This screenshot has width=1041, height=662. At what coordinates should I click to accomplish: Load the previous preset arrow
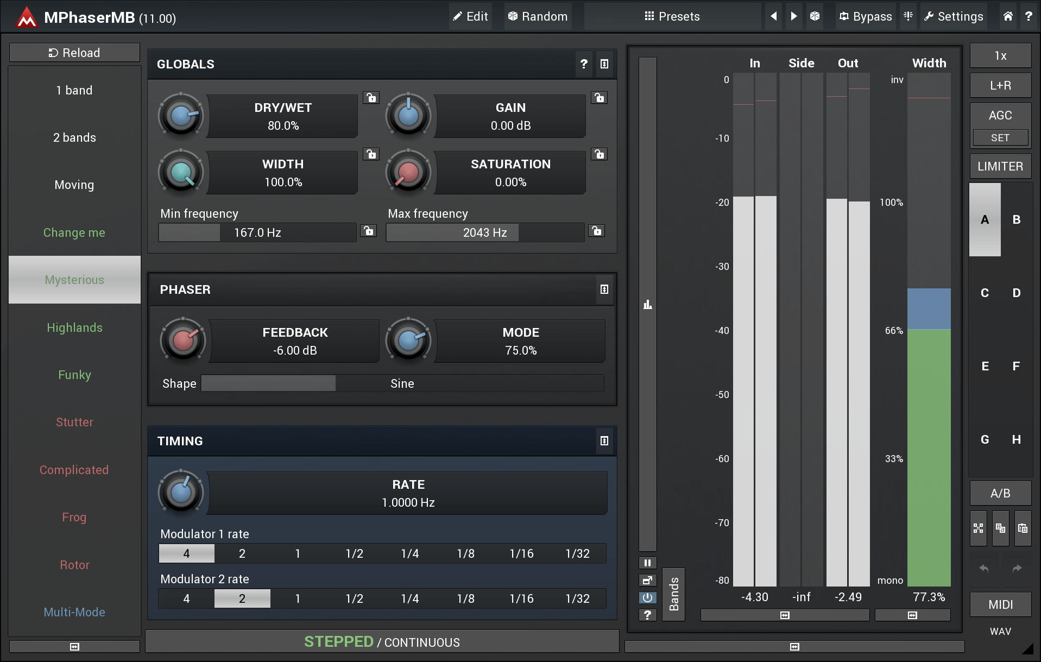pyautogui.click(x=774, y=16)
